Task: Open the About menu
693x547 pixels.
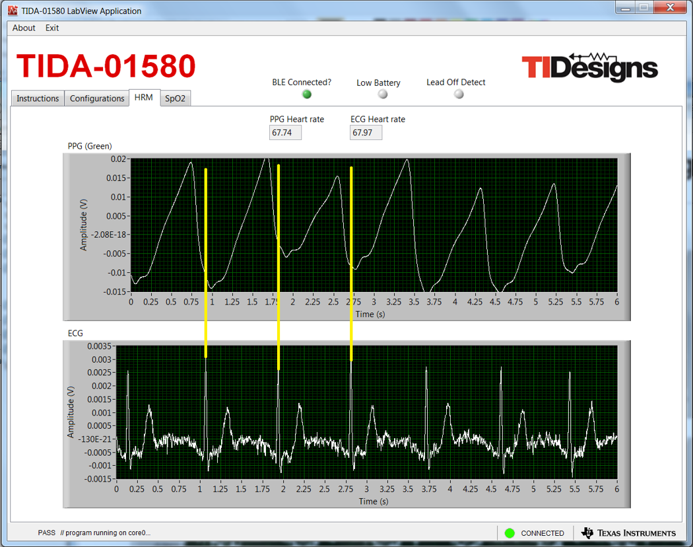Action: [24, 28]
